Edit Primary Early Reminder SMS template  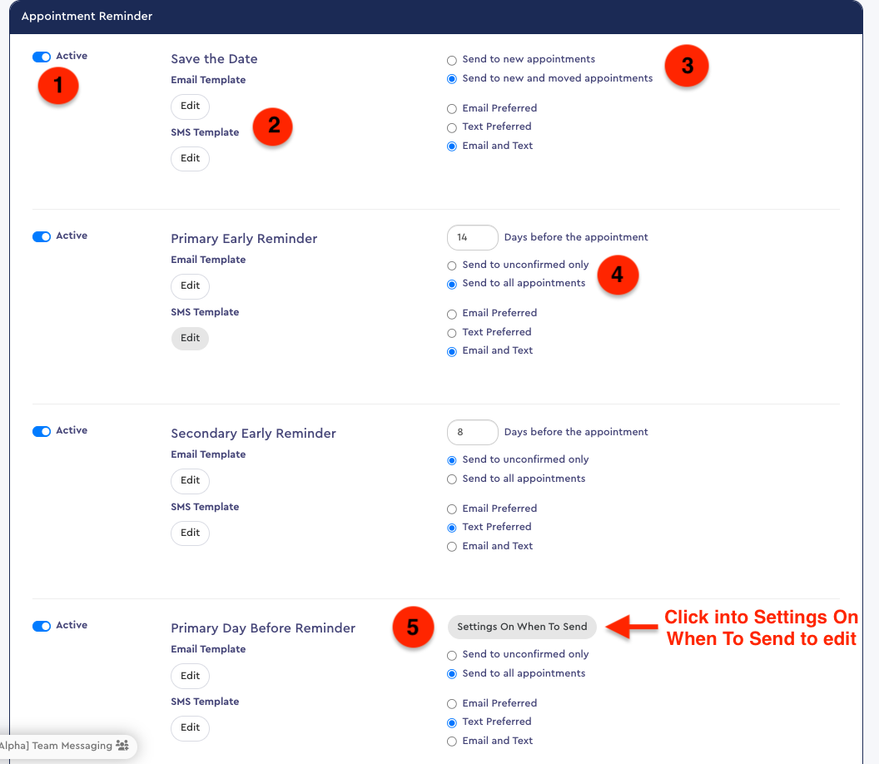point(190,338)
